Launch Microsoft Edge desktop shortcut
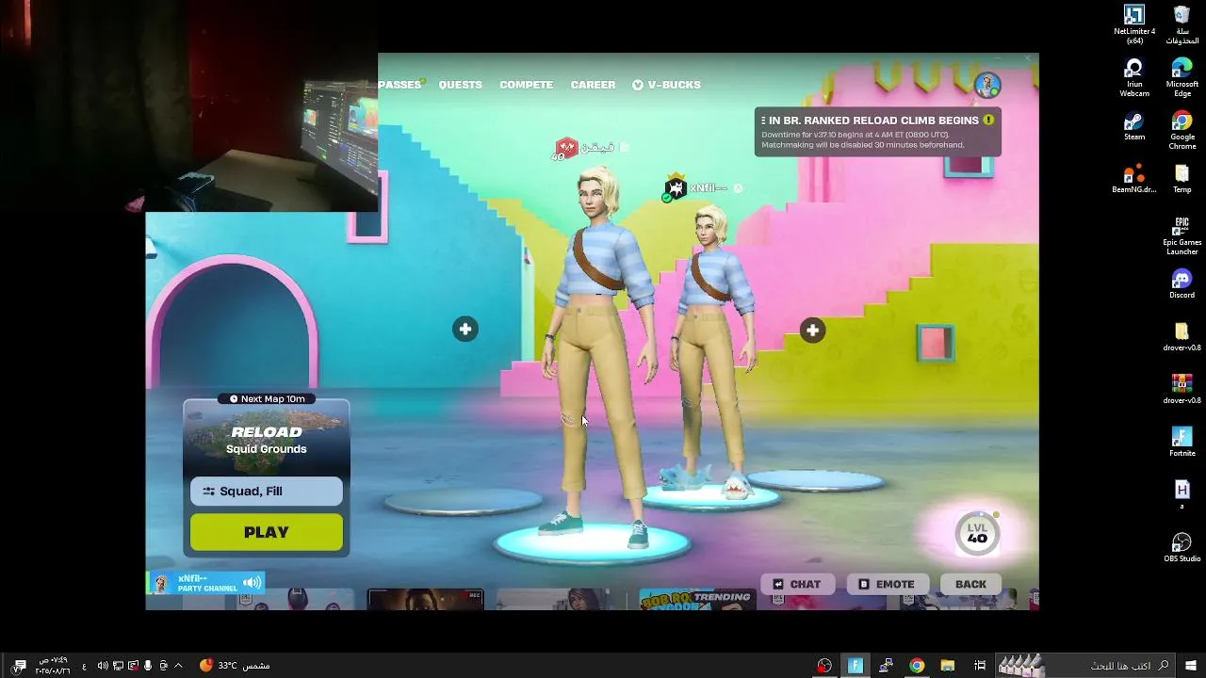 click(x=1182, y=78)
